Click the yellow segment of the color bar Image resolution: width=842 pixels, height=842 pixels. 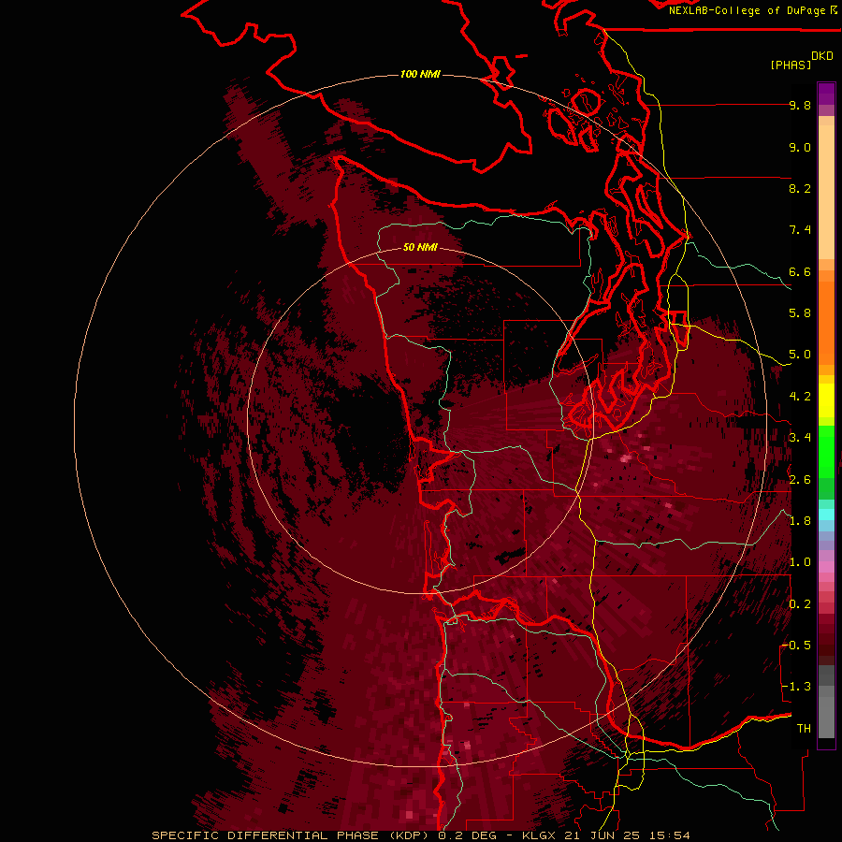pos(826,400)
